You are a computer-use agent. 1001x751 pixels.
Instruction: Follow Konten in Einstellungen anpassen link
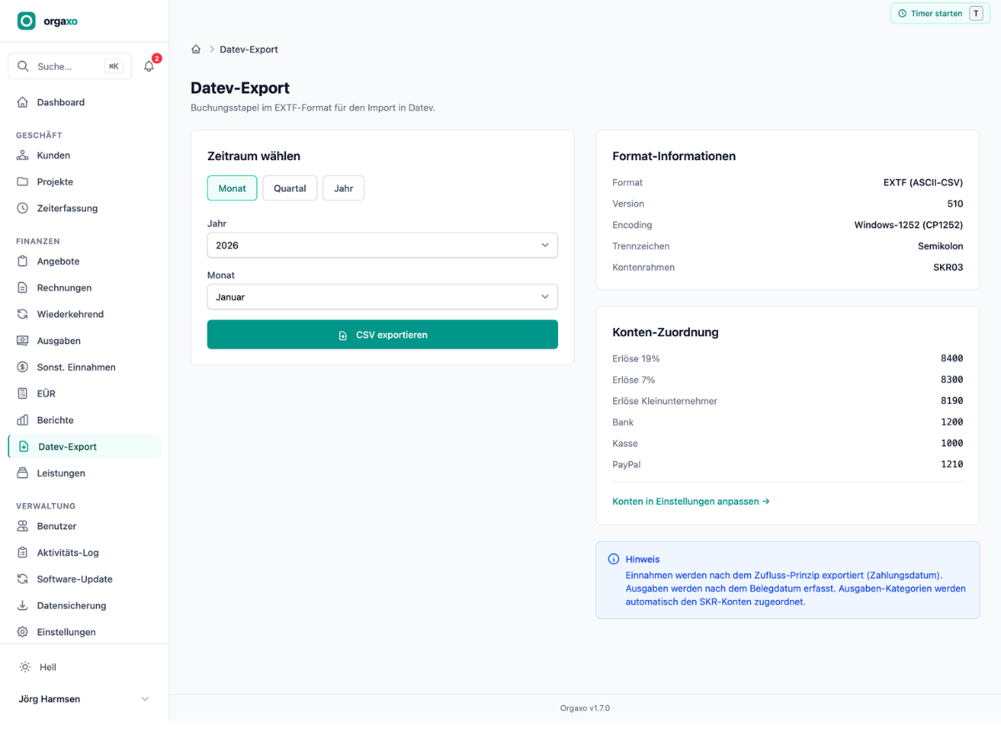(691, 502)
